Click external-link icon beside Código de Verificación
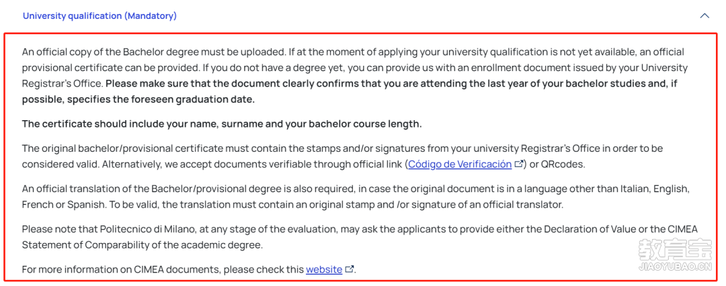This screenshot has width=726, height=286. click(x=518, y=164)
